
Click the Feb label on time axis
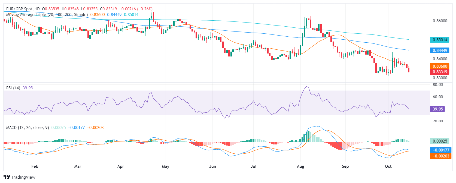click(35, 166)
